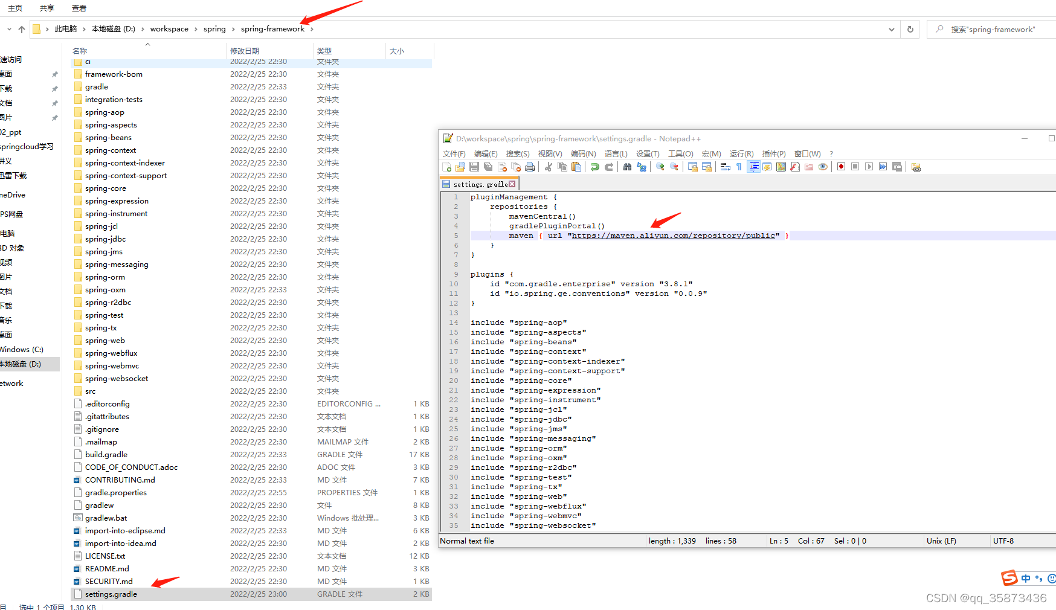Click the Print icon in Notepad++
This screenshot has height=610, width=1056.
tap(530, 167)
